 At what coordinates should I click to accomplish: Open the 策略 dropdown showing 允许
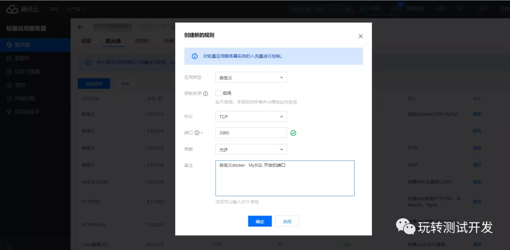[x=251, y=150]
